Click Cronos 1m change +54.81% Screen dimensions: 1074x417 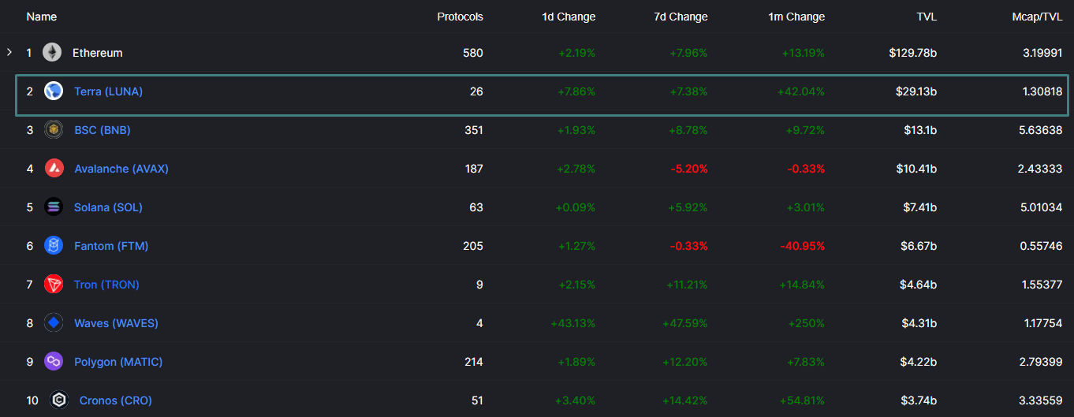pyautogui.click(x=804, y=400)
